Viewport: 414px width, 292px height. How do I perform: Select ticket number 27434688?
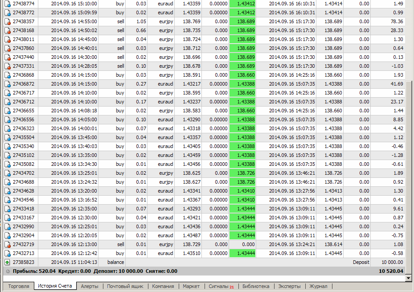click(x=24, y=182)
